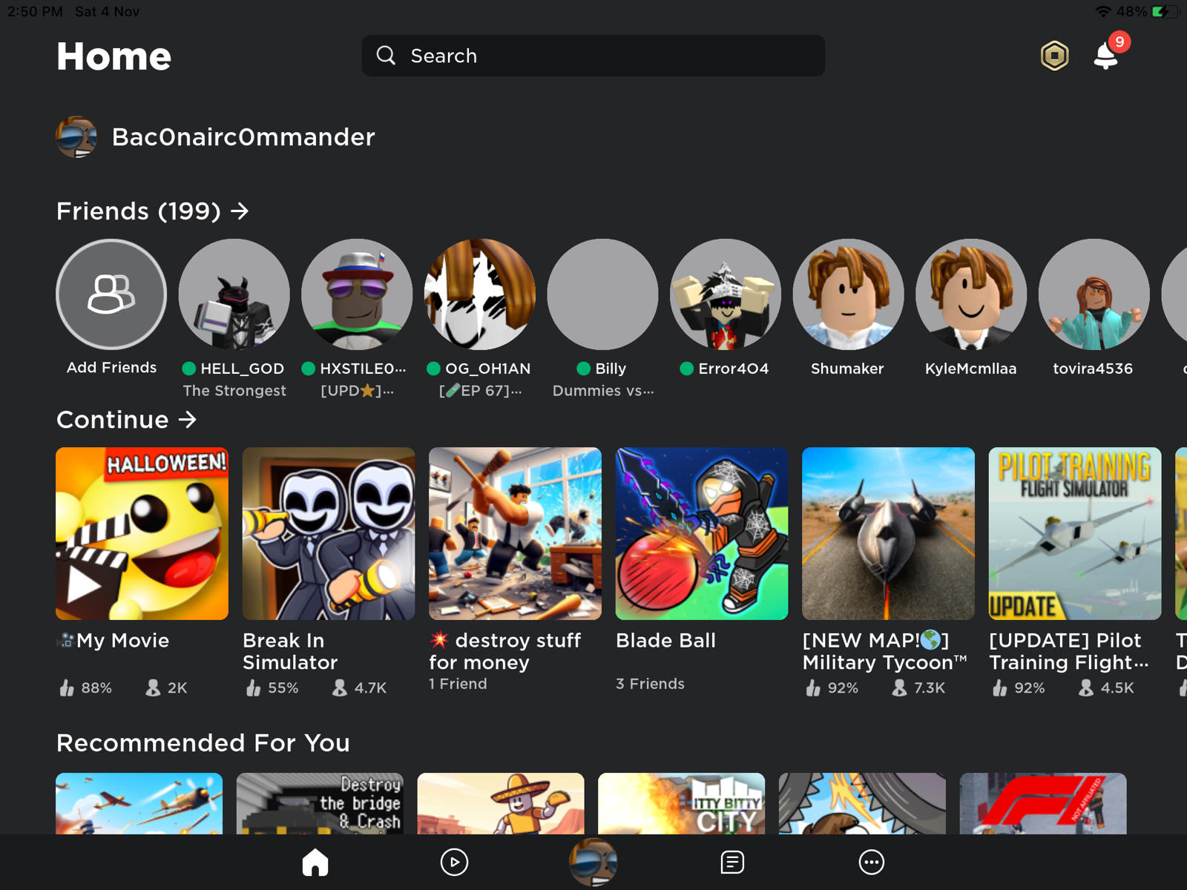Open Military Tycoon game thumbnail
The image size is (1187, 890).
(888, 533)
